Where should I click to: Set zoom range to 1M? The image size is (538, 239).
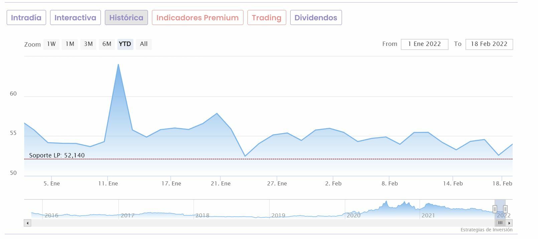point(70,44)
